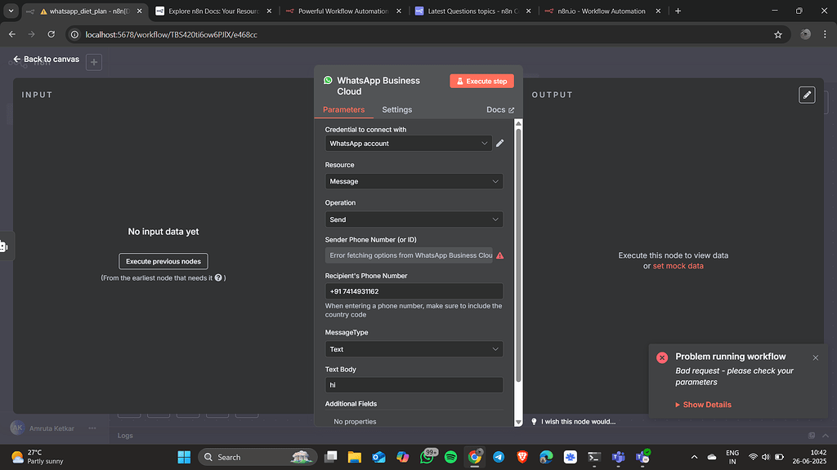Screen dimensions: 837x470
Task: Switch to the Settings tab
Action: click(x=396, y=109)
